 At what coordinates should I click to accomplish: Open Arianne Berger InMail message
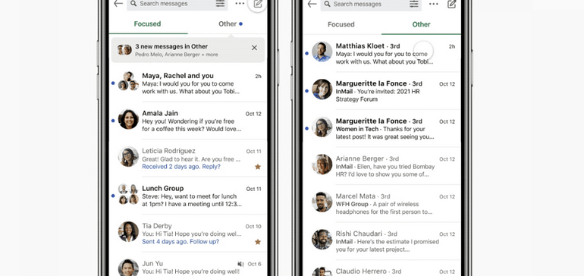(381, 166)
